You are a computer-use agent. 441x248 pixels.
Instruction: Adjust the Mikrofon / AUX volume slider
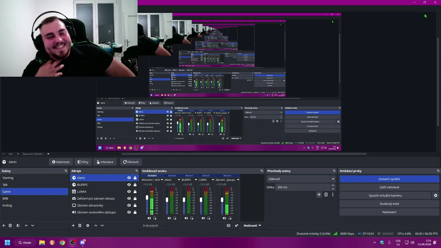tap(147, 198)
